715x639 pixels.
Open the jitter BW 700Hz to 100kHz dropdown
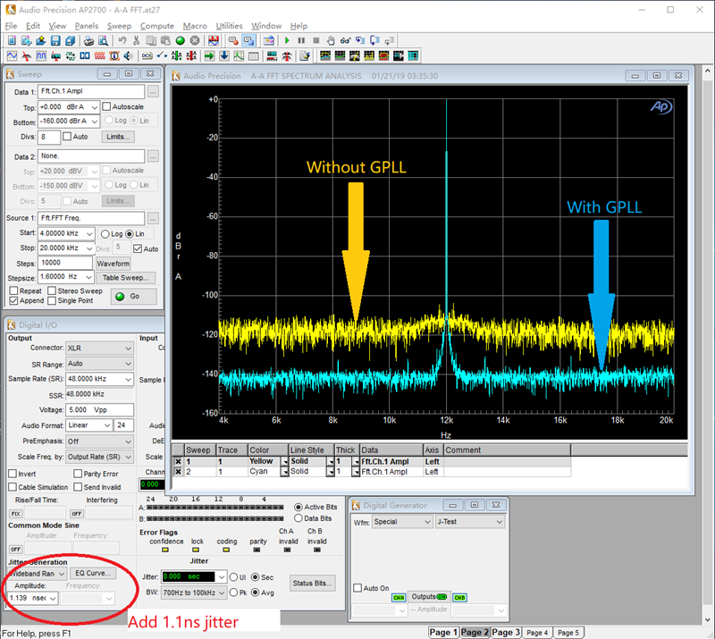(x=222, y=593)
